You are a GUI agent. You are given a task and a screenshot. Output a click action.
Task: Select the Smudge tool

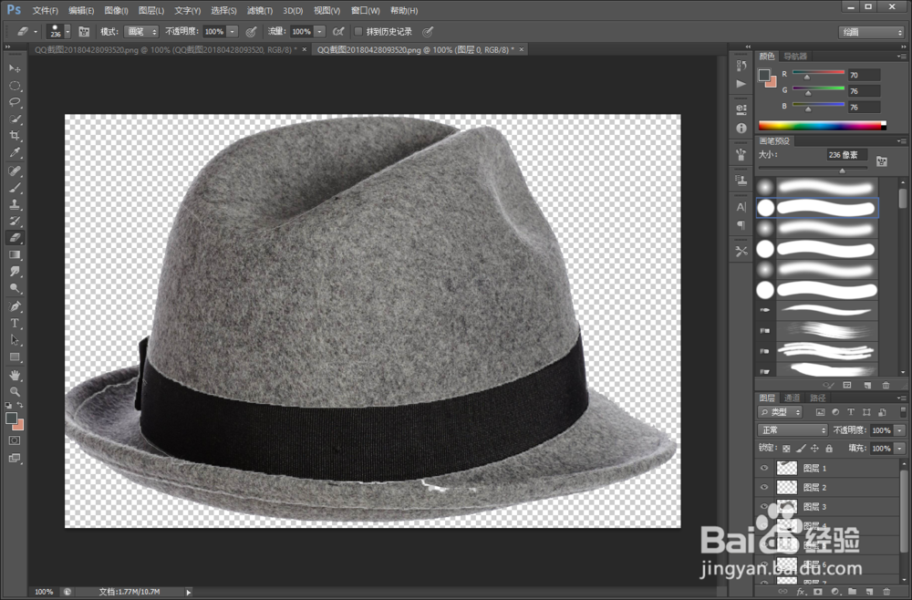tap(15, 272)
